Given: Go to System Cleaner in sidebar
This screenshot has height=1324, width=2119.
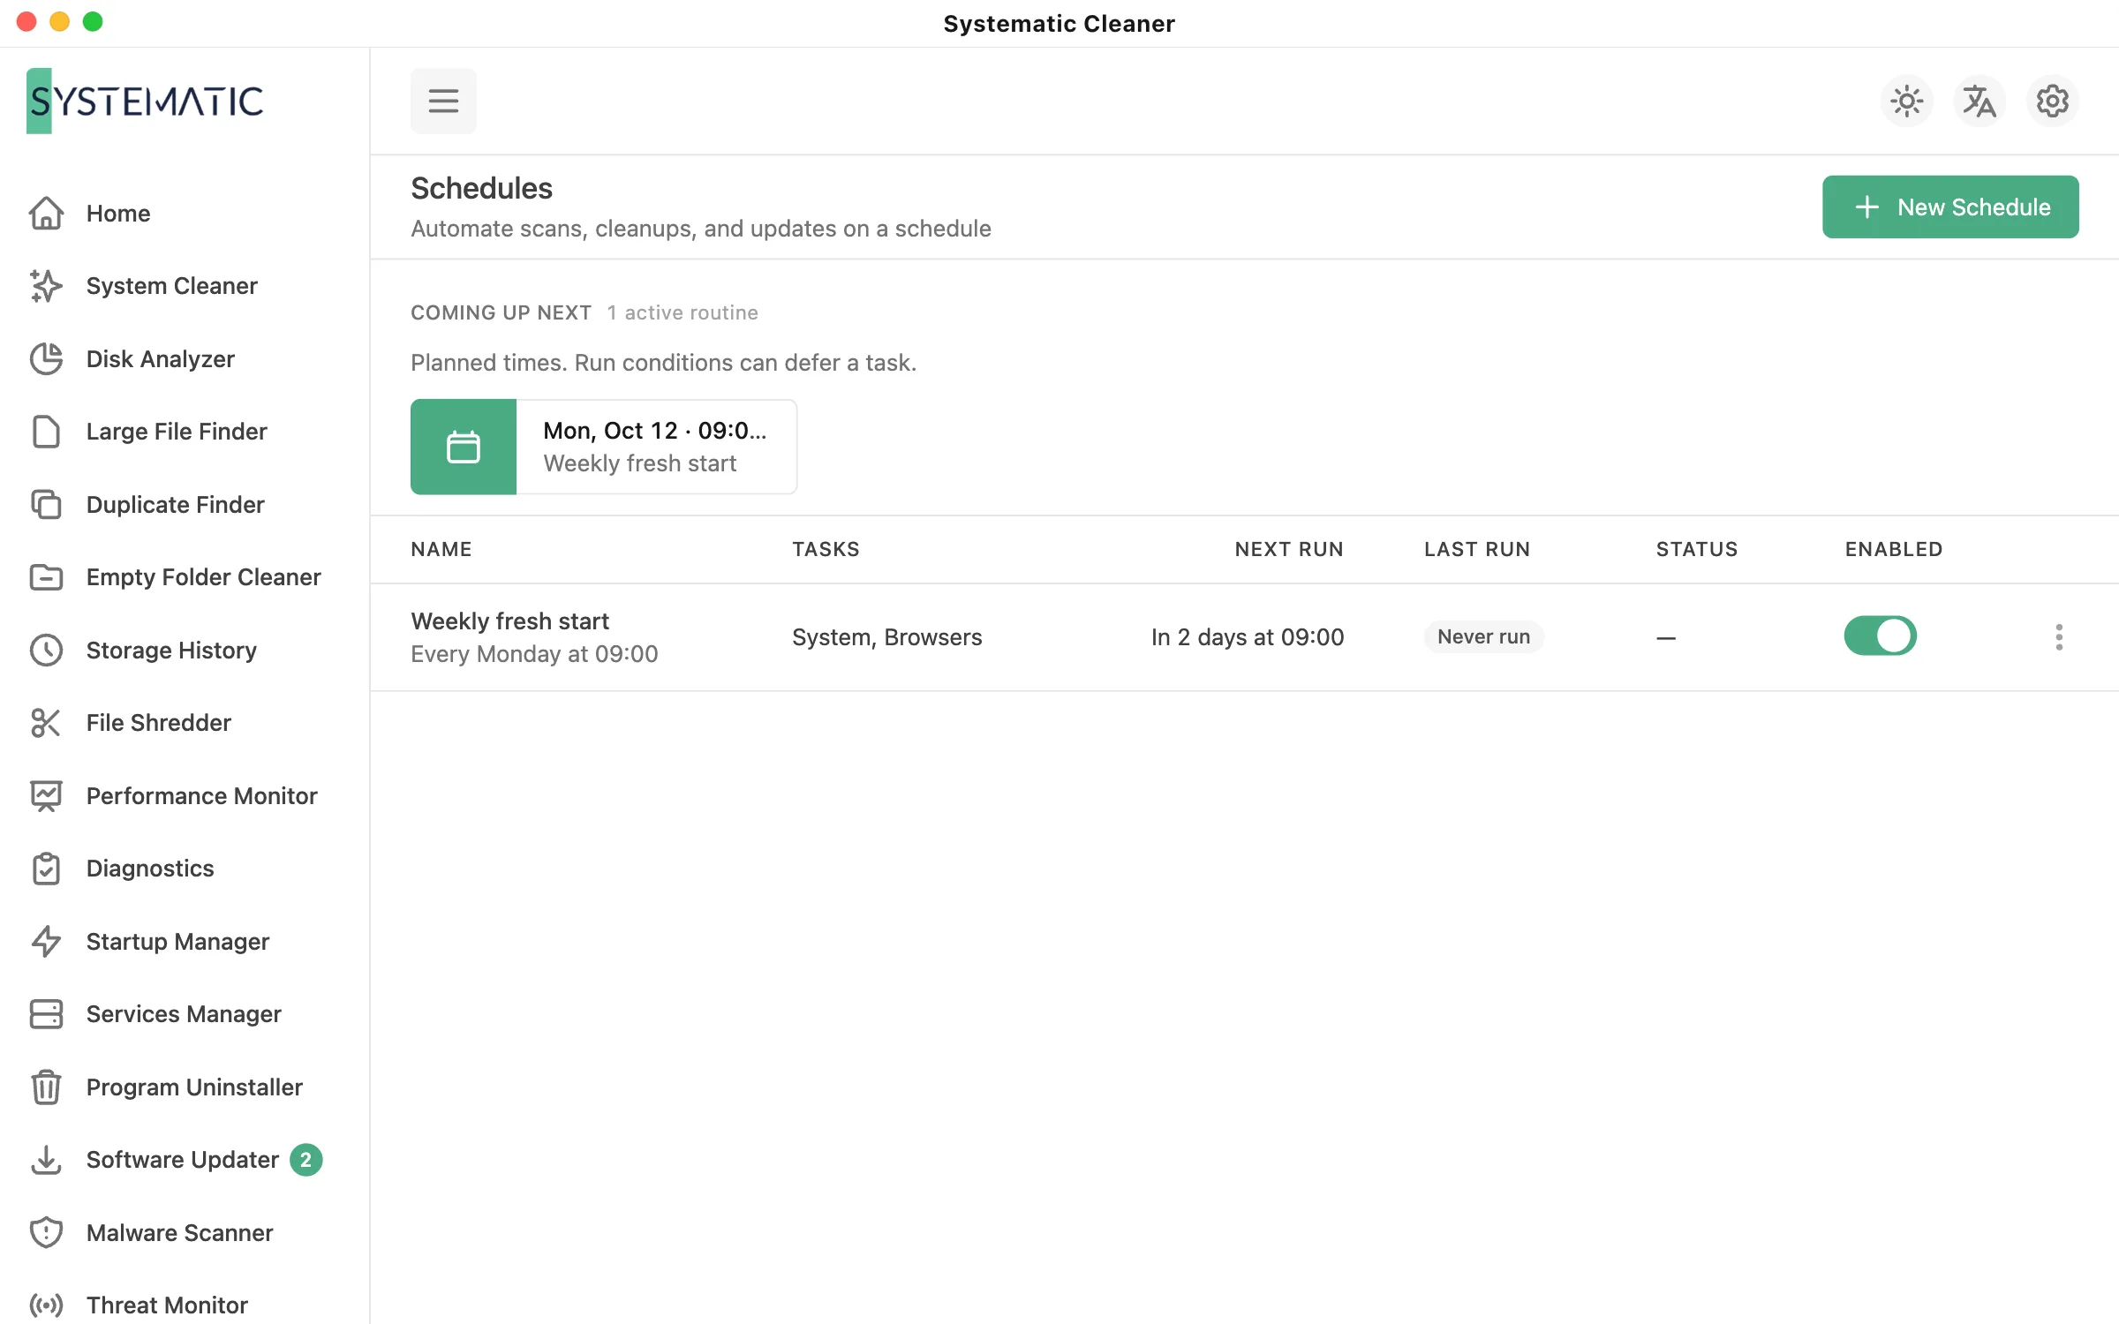Looking at the screenshot, I should (172, 286).
